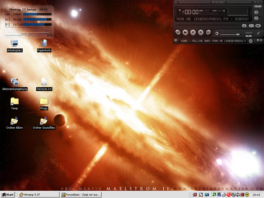Click the SR tray icon
The width and height of the screenshot is (264, 198).
pyautogui.click(x=238, y=195)
